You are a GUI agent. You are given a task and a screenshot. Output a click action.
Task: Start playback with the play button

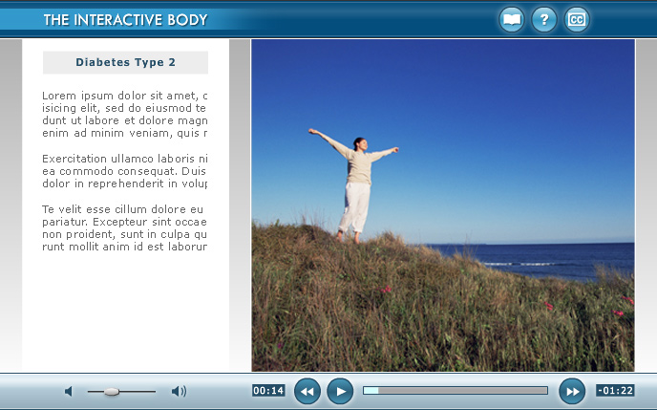(x=340, y=391)
